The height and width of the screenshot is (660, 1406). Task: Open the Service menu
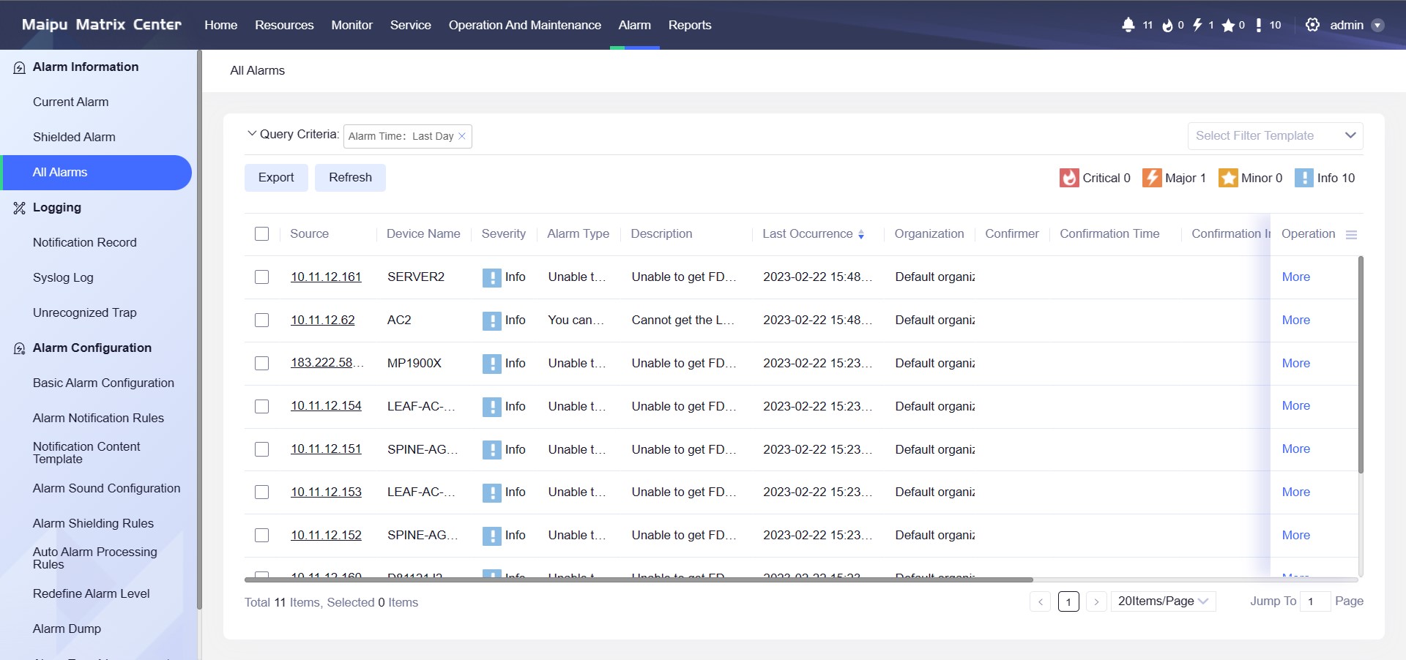click(x=410, y=25)
